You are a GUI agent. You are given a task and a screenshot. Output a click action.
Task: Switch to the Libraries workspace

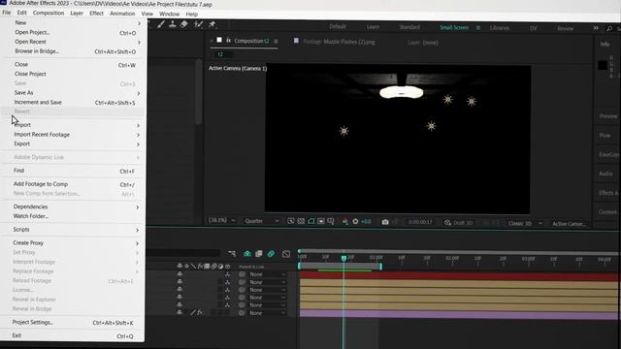tap(500, 28)
